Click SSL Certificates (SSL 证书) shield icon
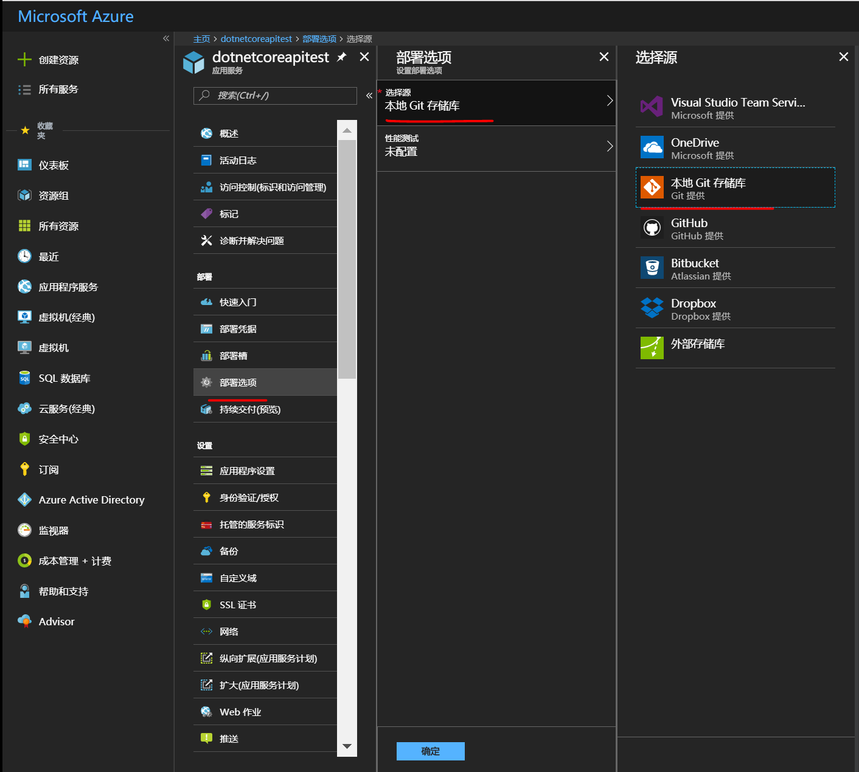This screenshot has height=772, width=859. click(207, 605)
